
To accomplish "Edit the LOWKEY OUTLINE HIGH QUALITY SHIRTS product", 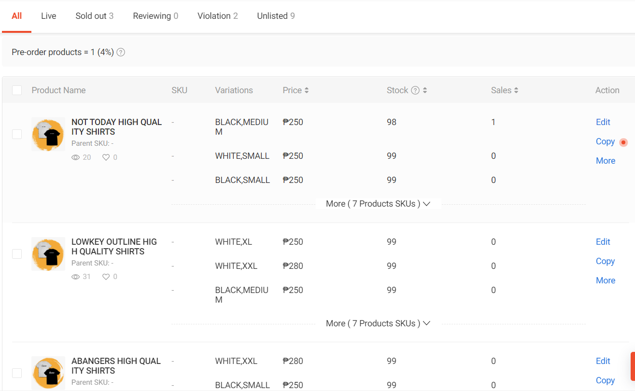I will (x=603, y=242).
